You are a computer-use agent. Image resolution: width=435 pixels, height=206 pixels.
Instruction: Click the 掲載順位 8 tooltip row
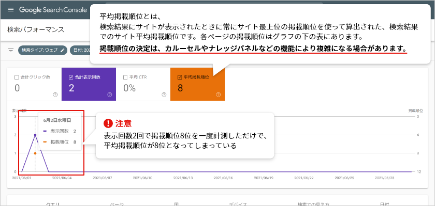coord(60,142)
